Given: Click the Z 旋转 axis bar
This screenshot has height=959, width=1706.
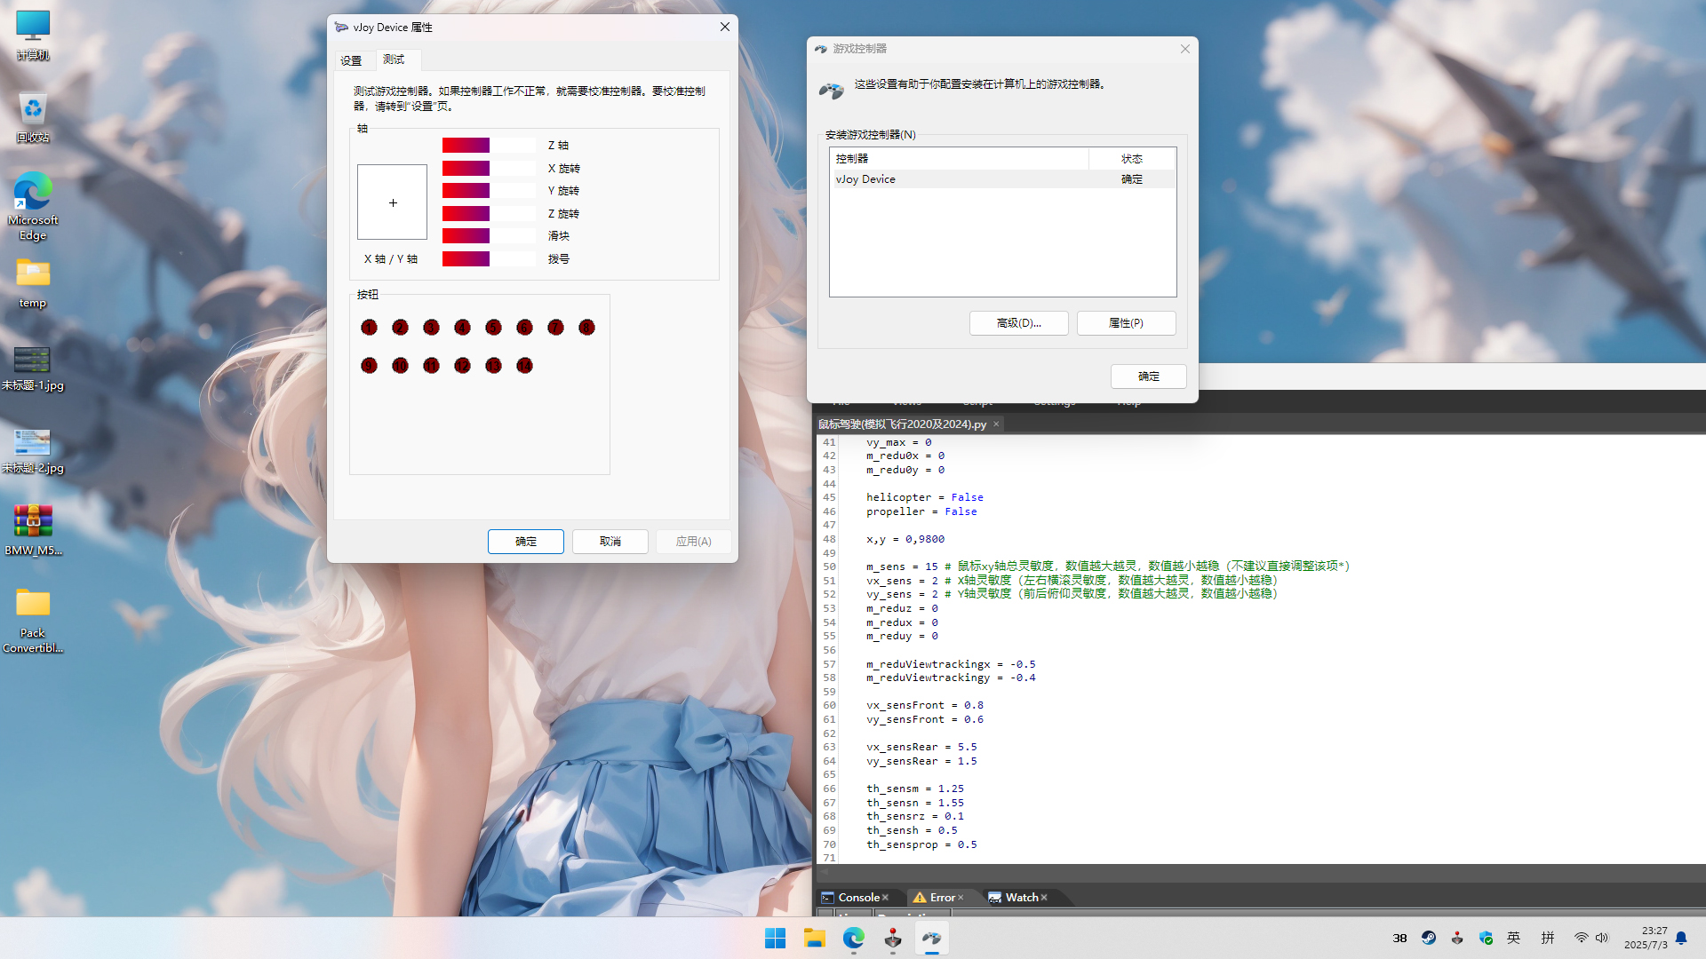Looking at the screenshot, I should 489,214.
